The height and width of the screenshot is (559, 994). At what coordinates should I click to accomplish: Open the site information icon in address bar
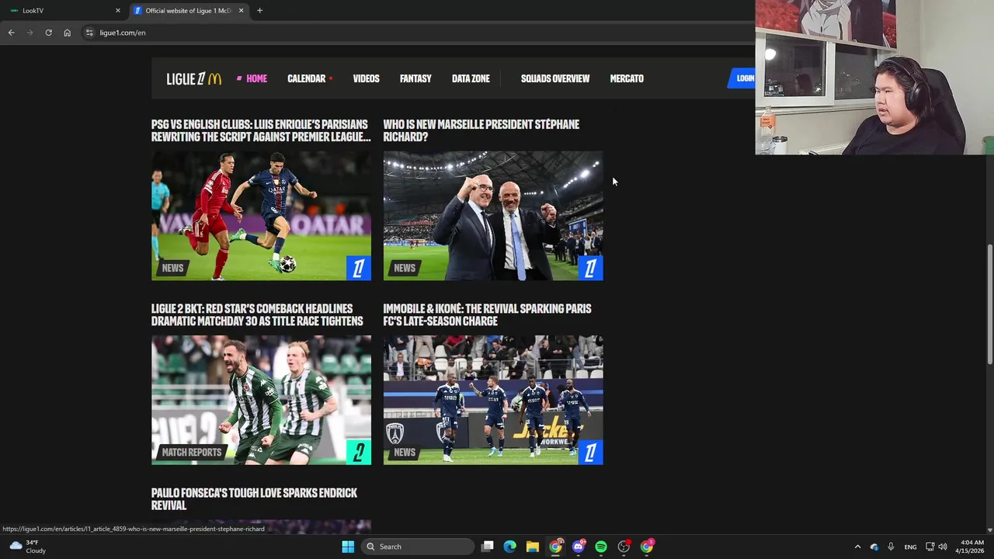89,33
